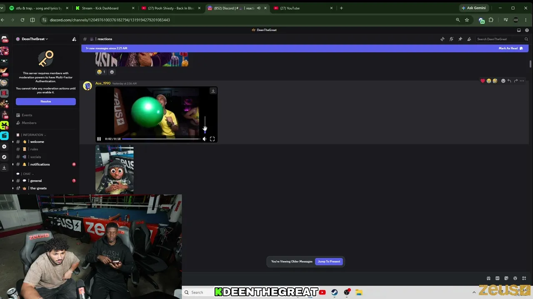Switch to the Pooh Shiesty YouTube tab
Viewport: 533px width, 299px height.
(171, 8)
